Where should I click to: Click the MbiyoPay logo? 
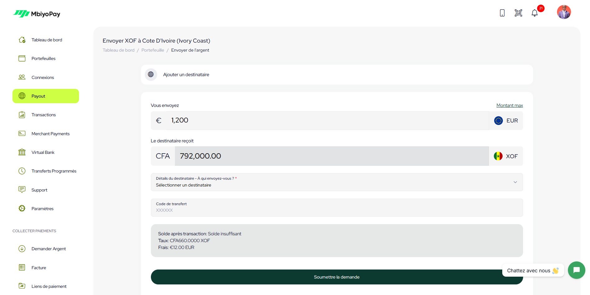pos(37,14)
